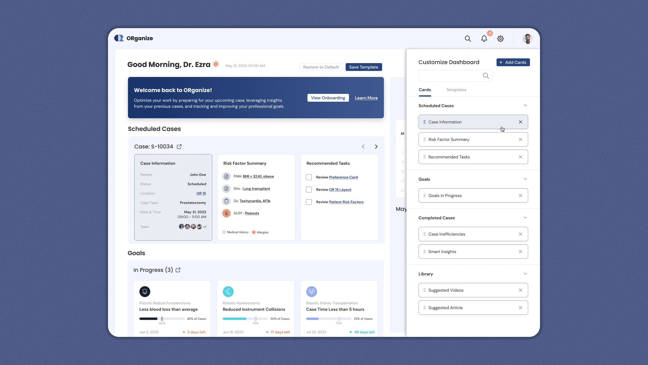The height and width of the screenshot is (365, 648).
Task: Open Learn More link
Action: [x=366, y=98]
